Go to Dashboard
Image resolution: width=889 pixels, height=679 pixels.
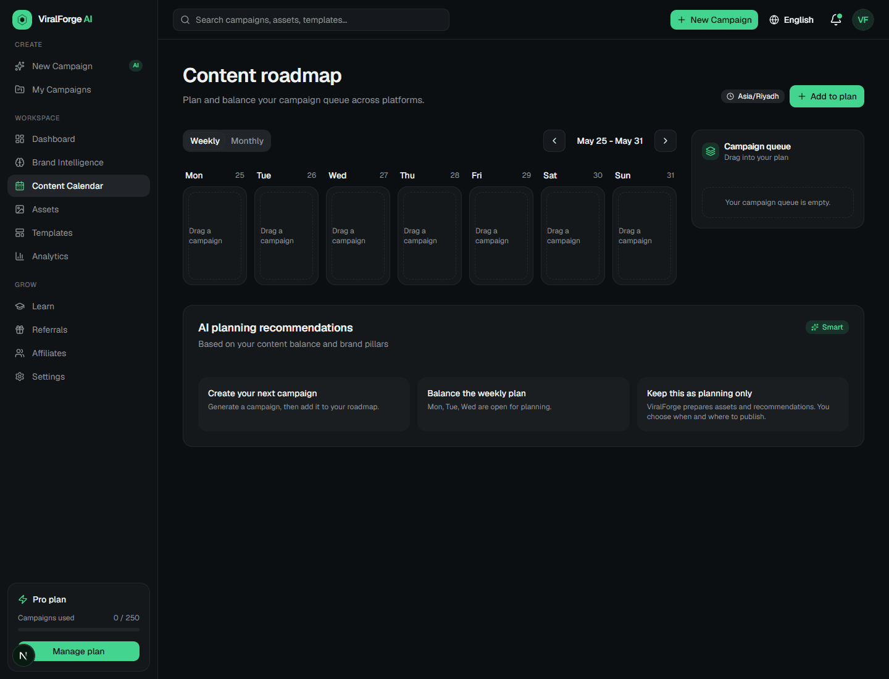pos(78,139)
